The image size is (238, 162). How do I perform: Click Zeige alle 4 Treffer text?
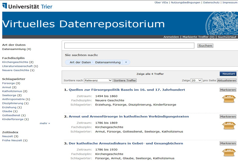(x=150, y=74)
